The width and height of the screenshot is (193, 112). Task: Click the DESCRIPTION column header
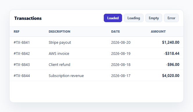point(60,32)
